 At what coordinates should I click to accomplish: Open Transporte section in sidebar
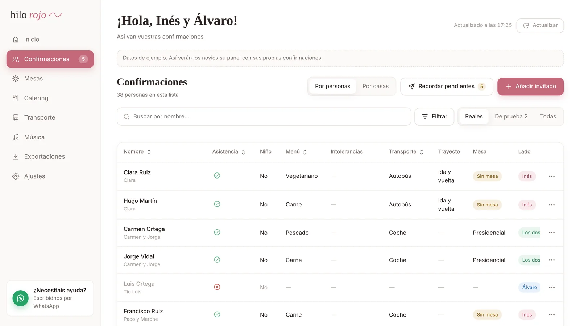(50, 118)
